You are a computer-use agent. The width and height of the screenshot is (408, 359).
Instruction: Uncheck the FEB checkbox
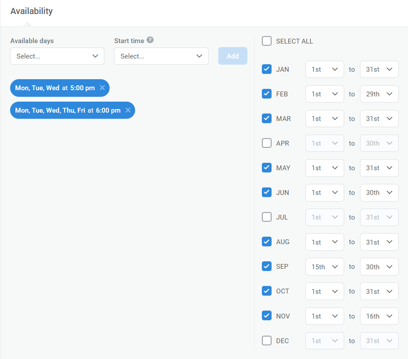coord(266,94)
